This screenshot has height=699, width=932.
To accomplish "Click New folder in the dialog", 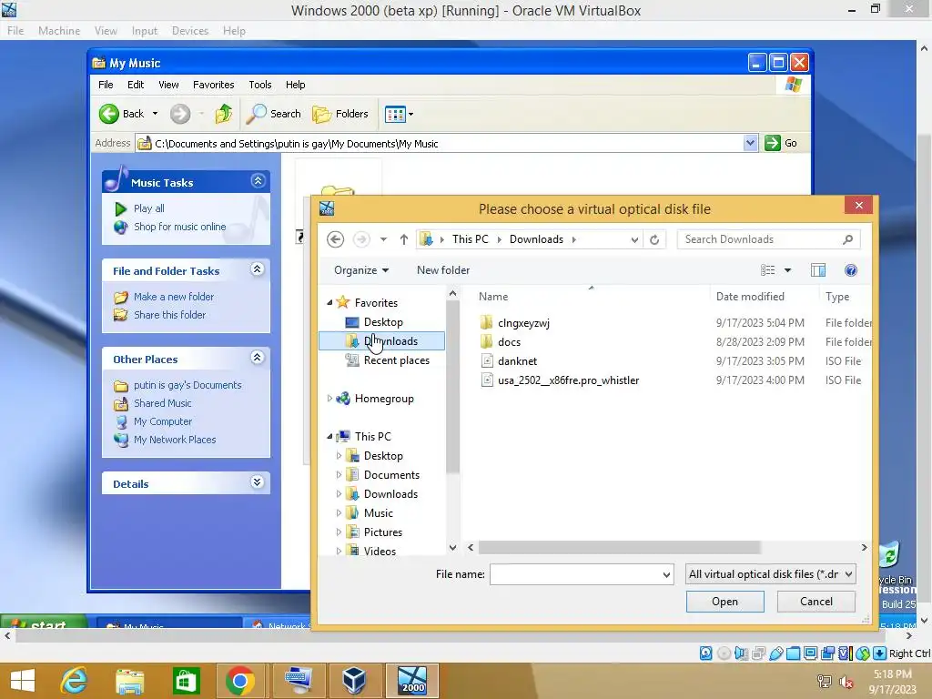I will click(x=443, y=270).
